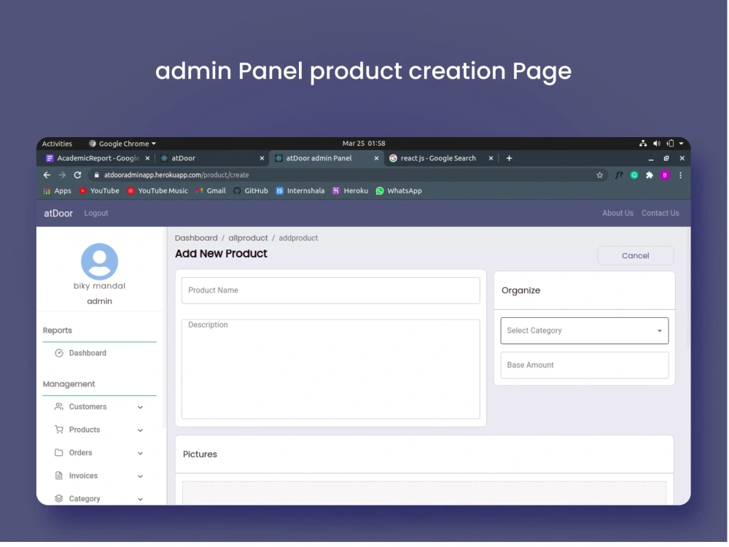This screenshot has height=547, width=729.
Task: Switch to the atDoor admin Panel tab
Action: coord(327,158)
